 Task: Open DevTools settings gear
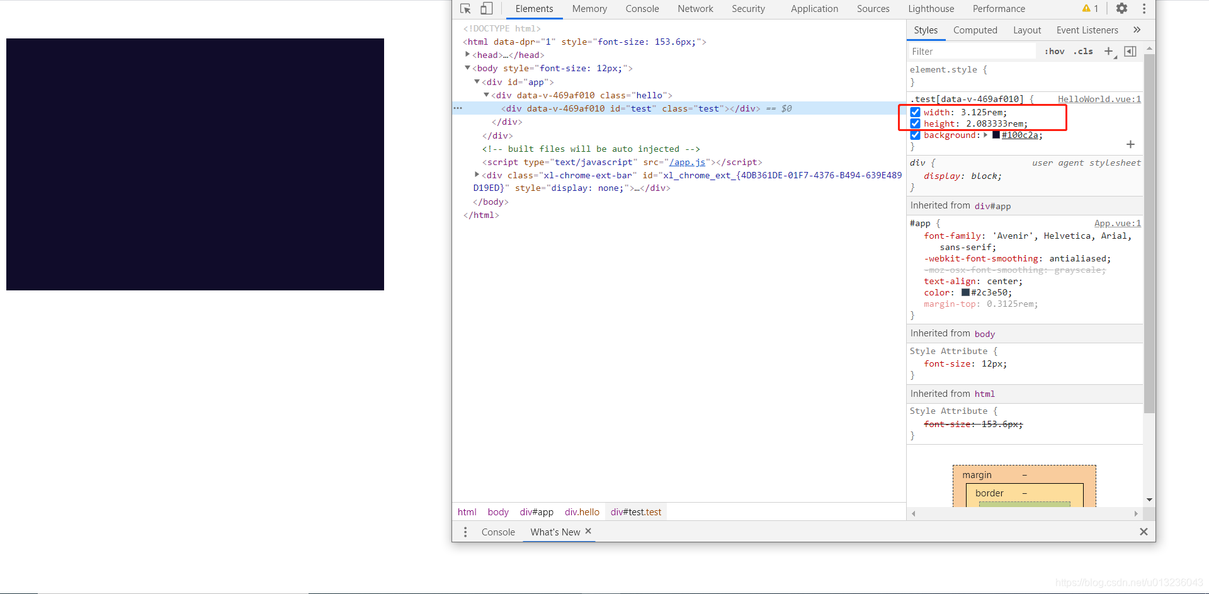[1121, 8]
